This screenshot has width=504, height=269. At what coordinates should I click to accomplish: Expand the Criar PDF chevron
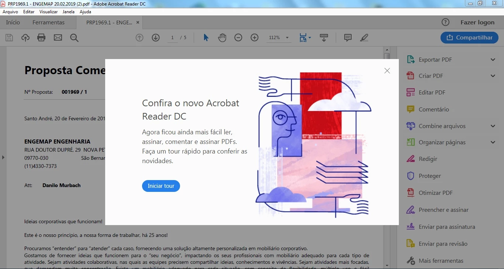(x=493, y=76)
